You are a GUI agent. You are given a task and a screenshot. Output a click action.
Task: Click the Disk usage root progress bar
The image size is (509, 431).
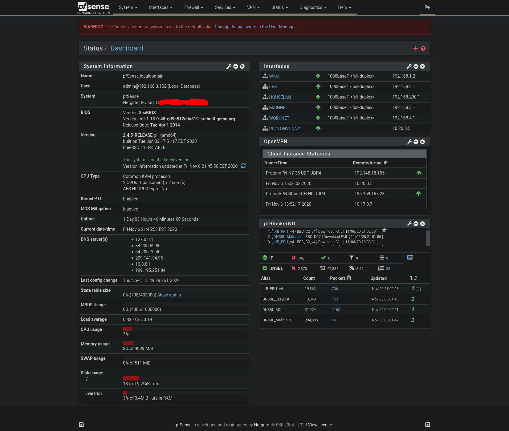click(x=185, y=378)
